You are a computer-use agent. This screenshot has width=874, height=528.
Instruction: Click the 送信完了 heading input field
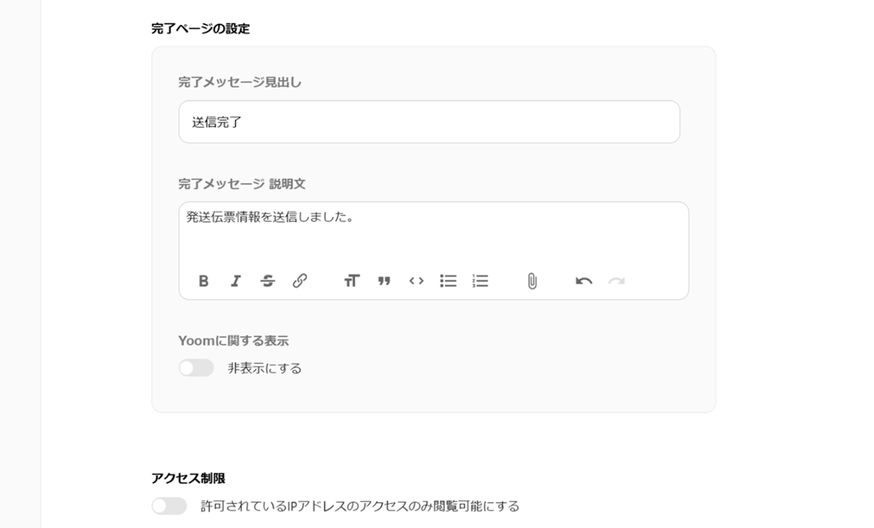429,122
